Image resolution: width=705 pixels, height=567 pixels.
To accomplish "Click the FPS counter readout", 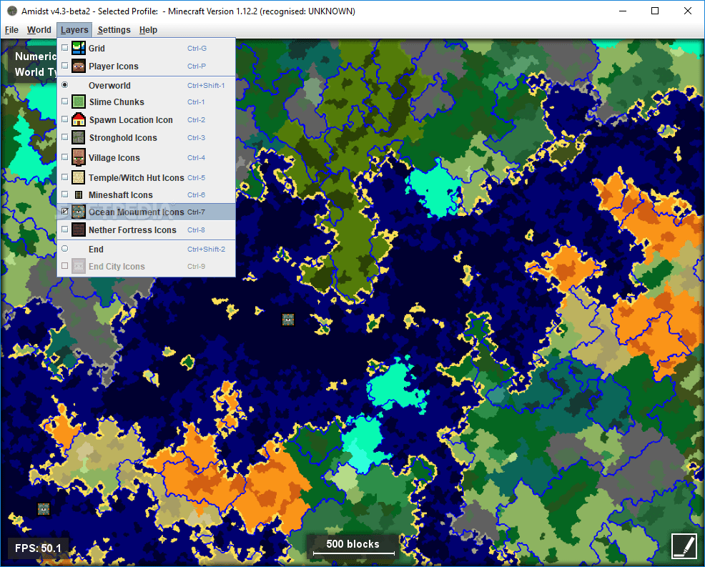I will click(38, 548).
